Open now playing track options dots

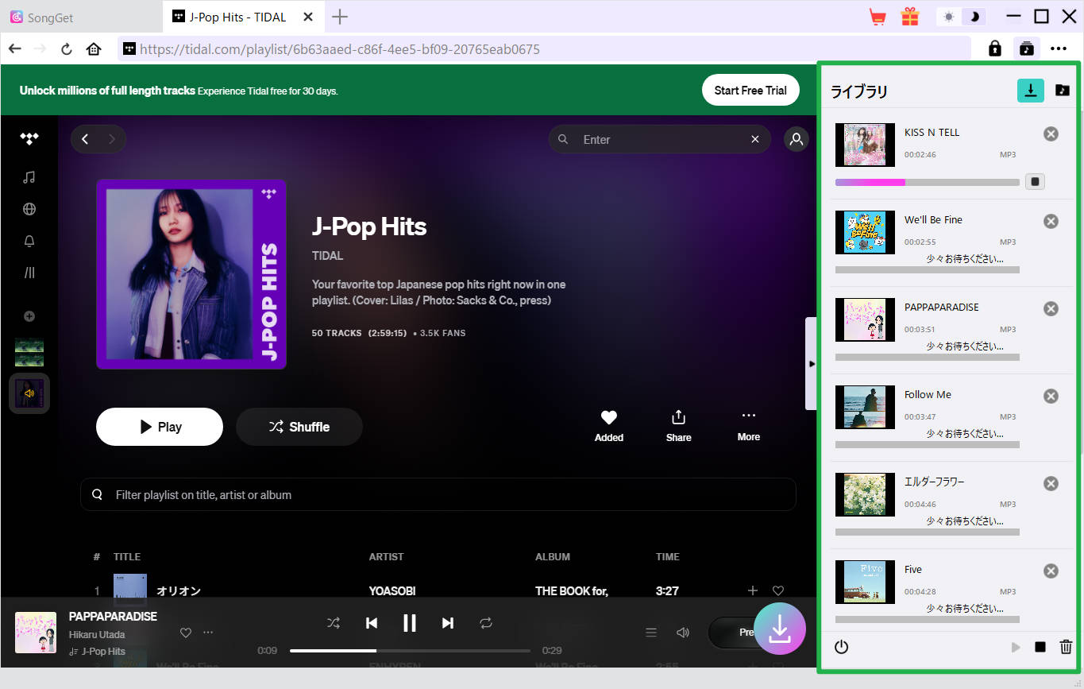pyautogui.click(x=208, y=633)
